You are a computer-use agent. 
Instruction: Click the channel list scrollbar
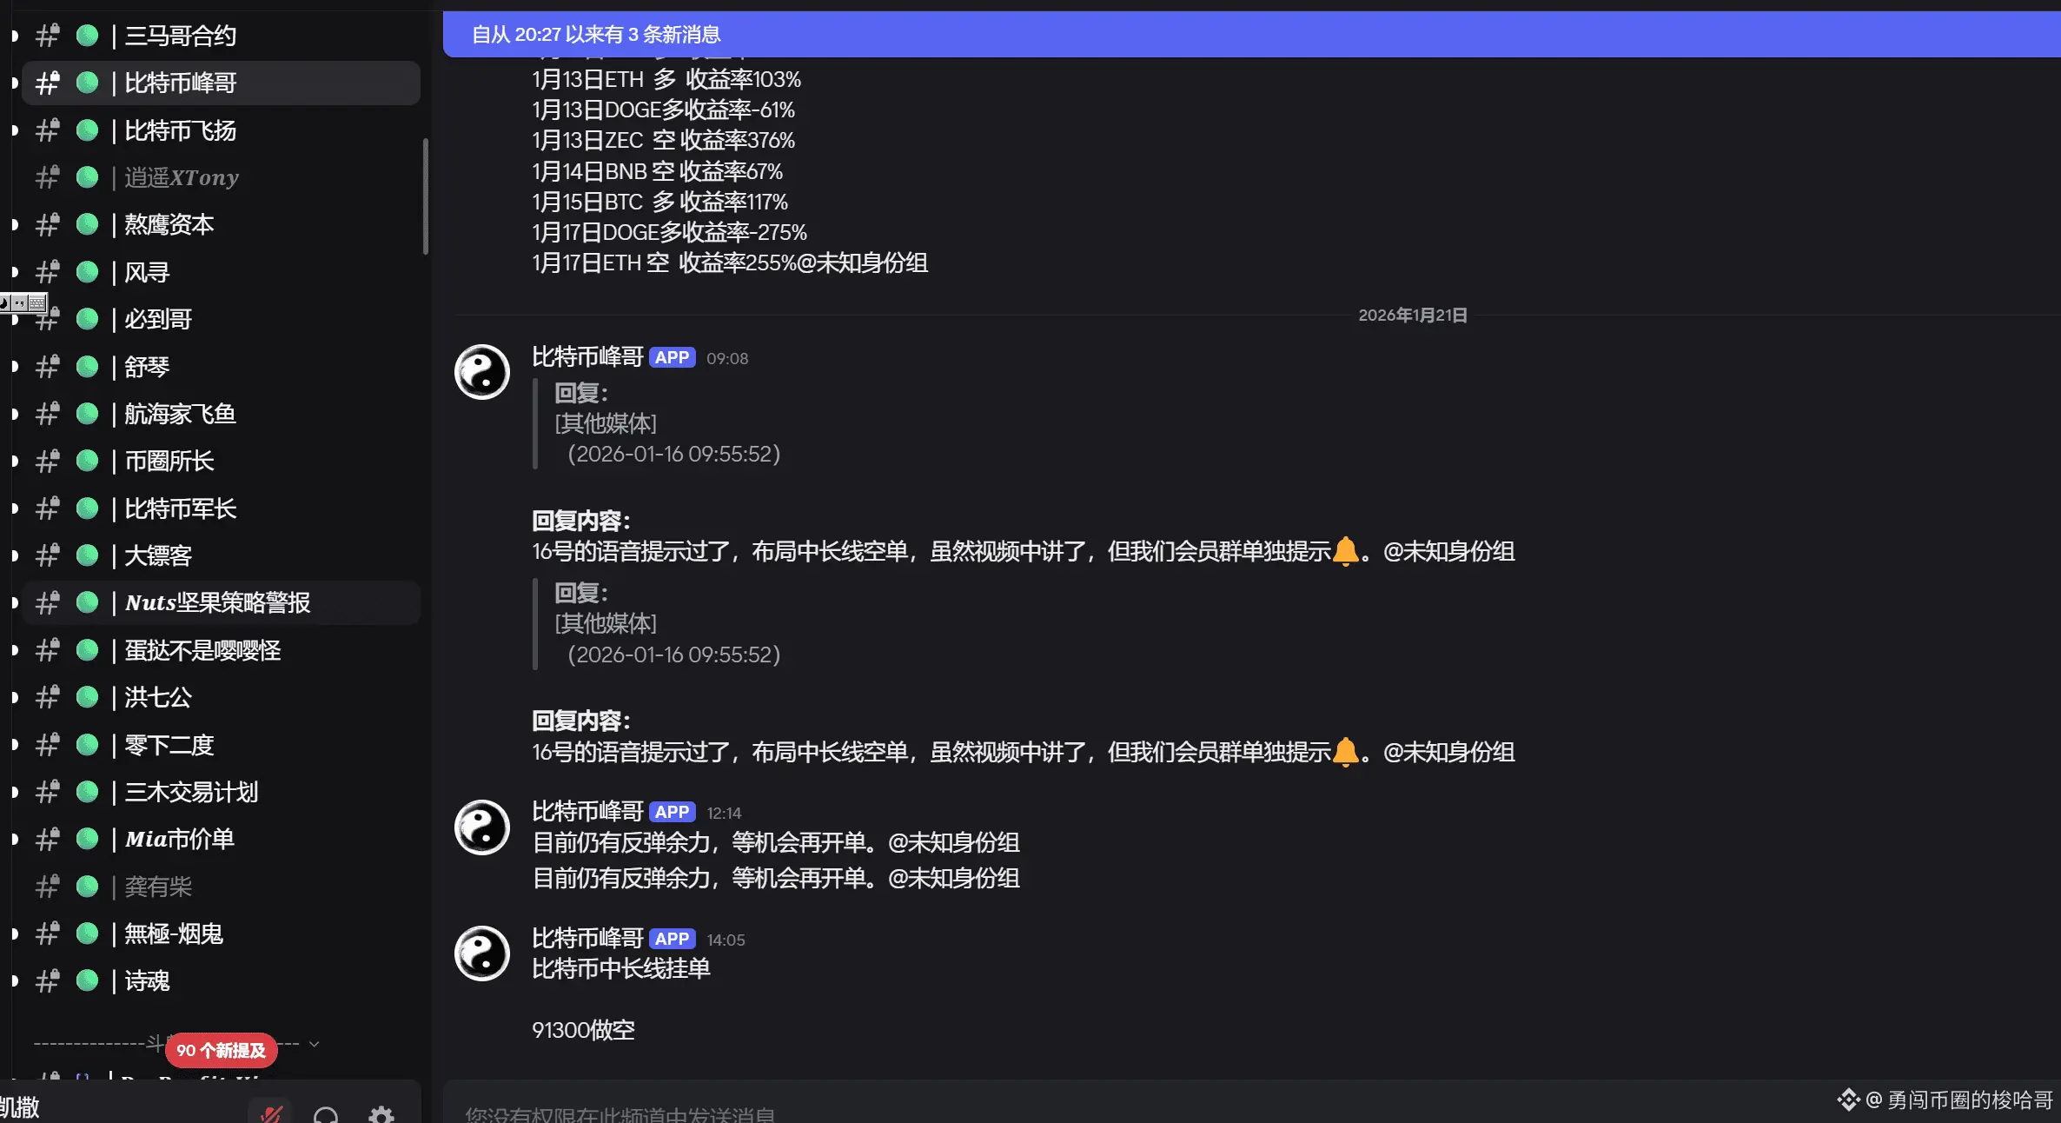point(426,196)
